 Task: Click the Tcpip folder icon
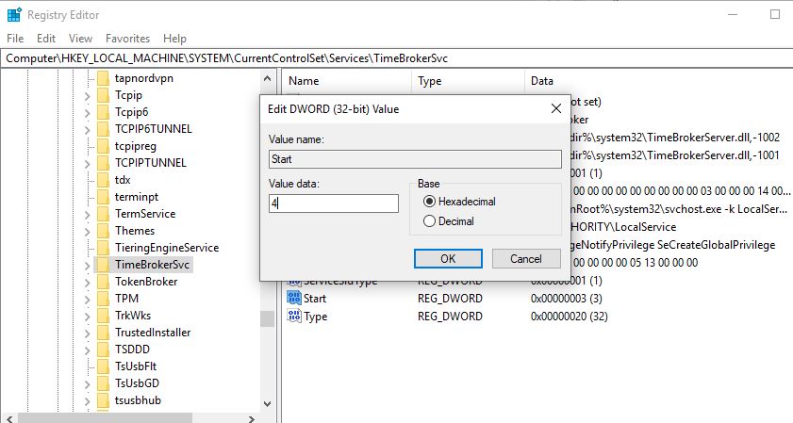coord(103,95)
